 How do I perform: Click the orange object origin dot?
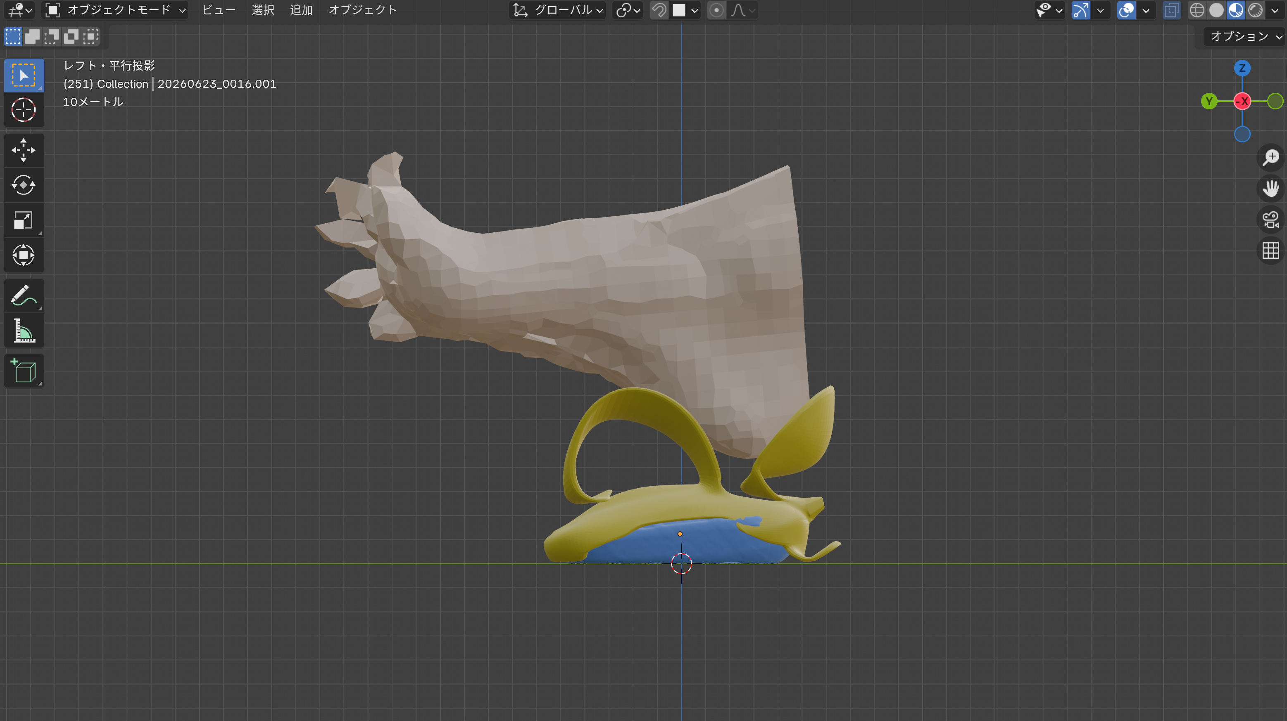[x=680, y=534]
